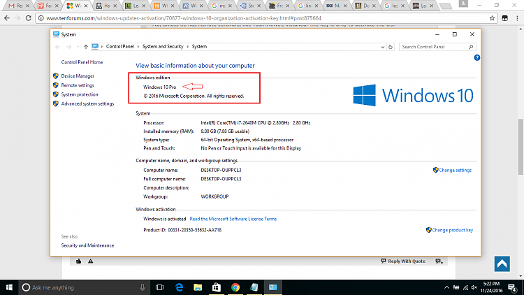Open System protection link
524x295 pixels.
tap(80, 94)
